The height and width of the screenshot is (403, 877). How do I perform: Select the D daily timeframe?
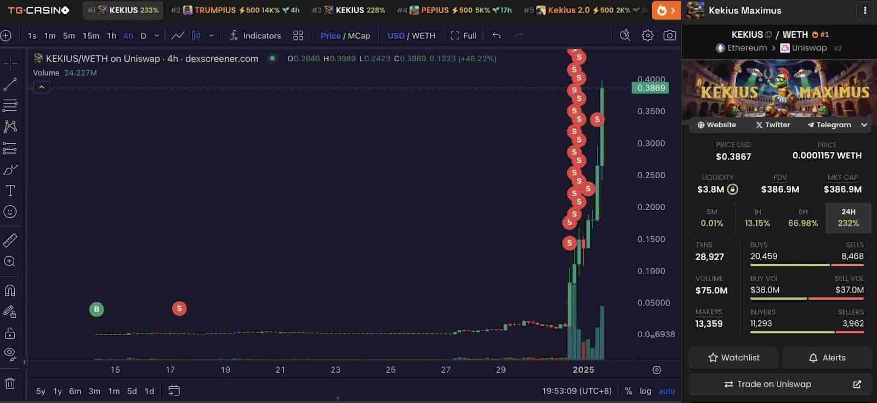point(143,36)
